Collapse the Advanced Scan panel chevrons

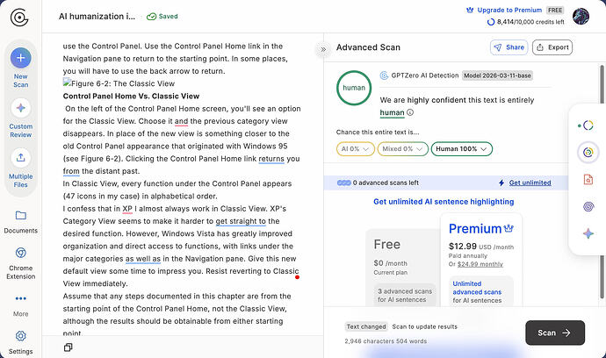[x=323, y=49]
